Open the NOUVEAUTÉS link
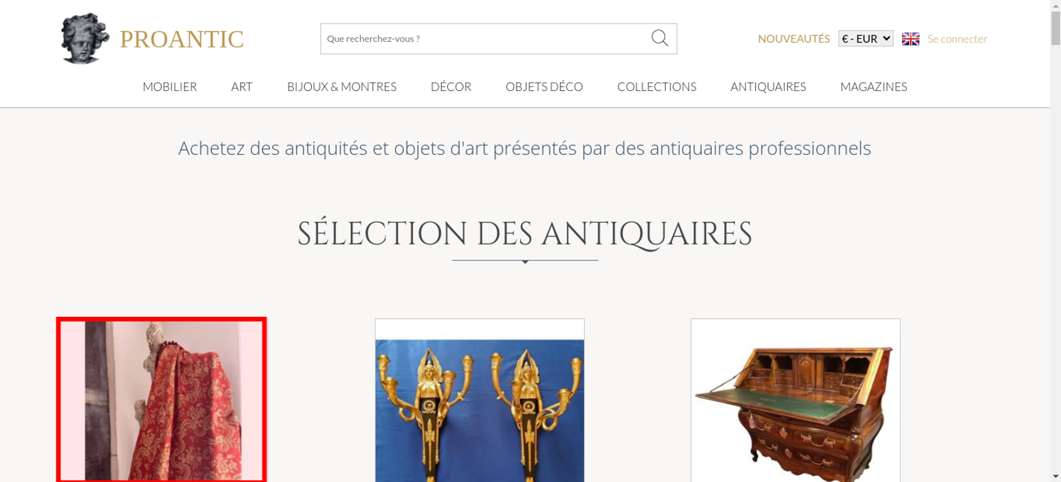Viewport: 1061px width, 482px height. [794, 39]
